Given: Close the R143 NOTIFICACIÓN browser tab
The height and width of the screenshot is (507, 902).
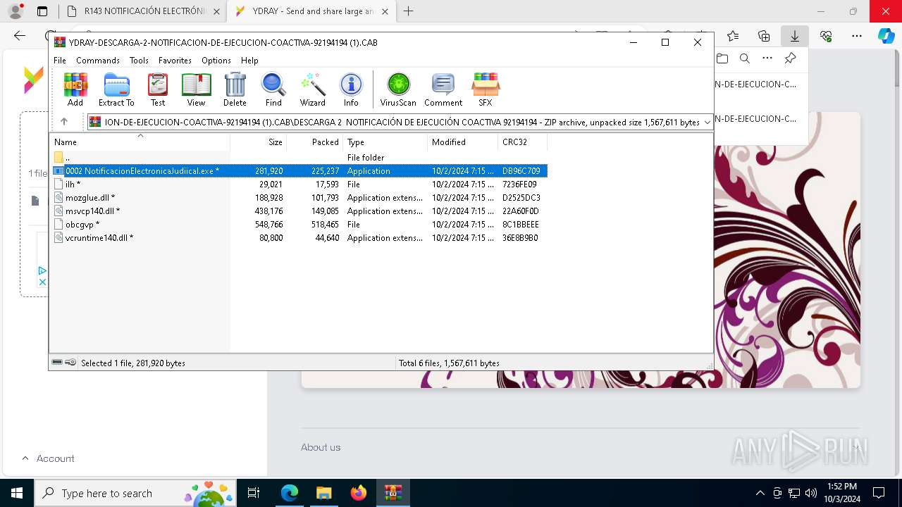Looking at the screenshot, I should pos(216,11).
